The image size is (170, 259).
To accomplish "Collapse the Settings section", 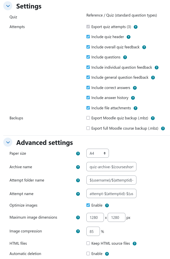I will (x=8, y=6).
